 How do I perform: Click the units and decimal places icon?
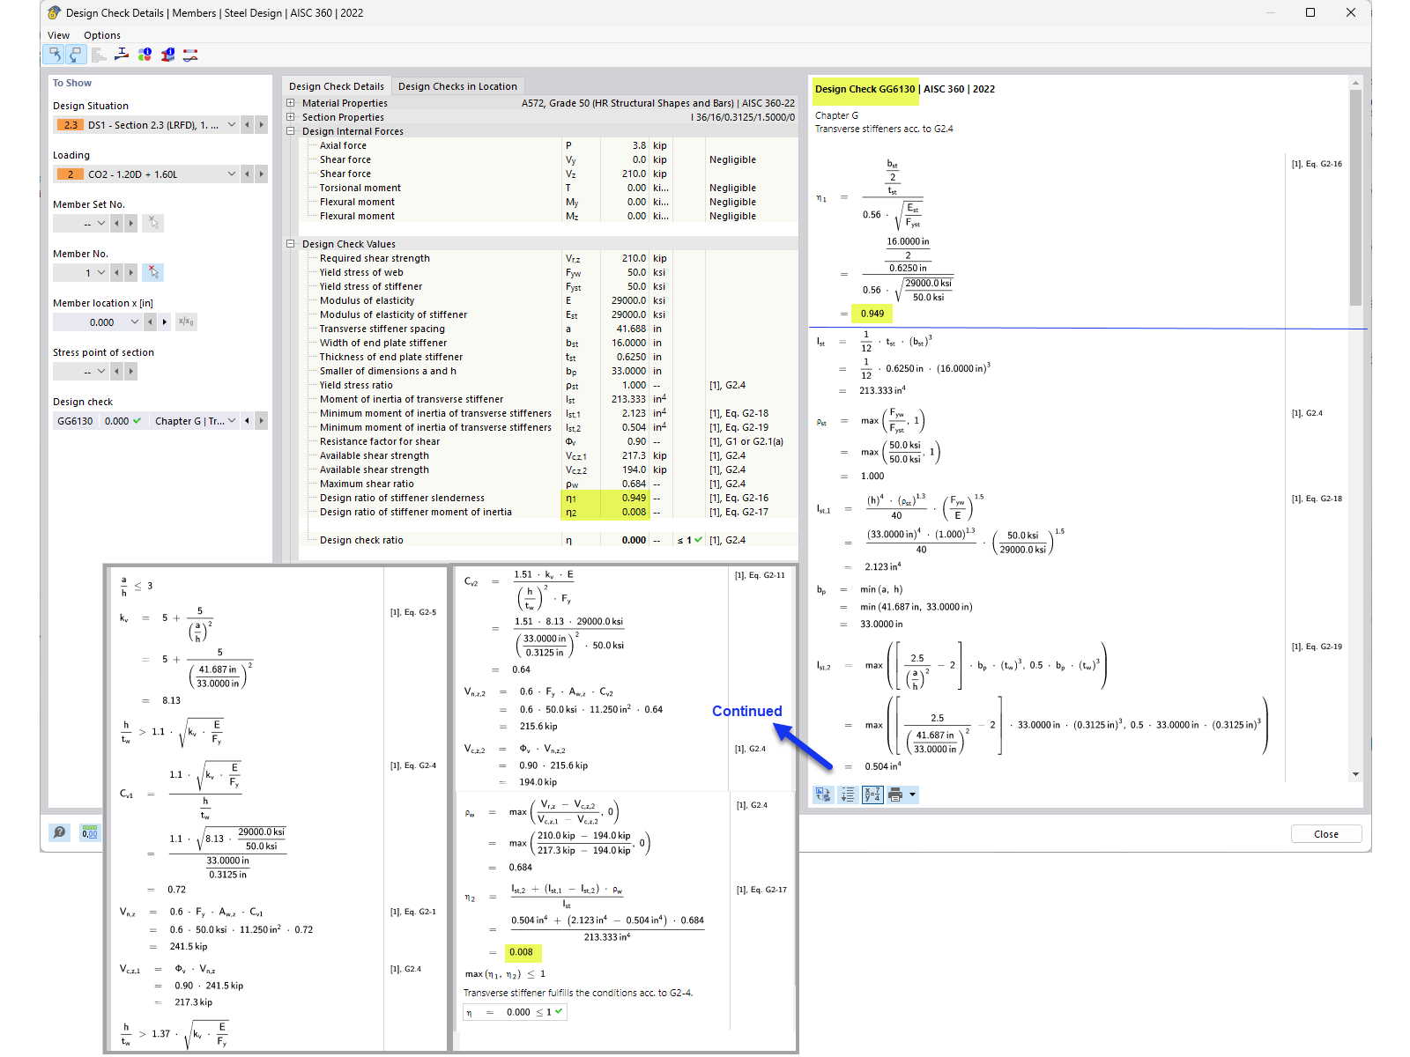(90, 832)
